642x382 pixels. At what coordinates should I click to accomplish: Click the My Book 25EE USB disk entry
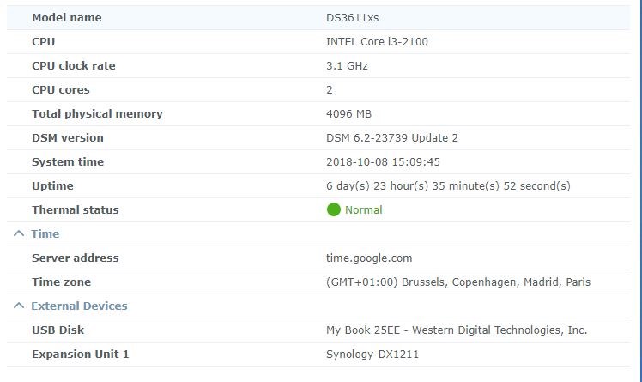[x=457, y=330]
